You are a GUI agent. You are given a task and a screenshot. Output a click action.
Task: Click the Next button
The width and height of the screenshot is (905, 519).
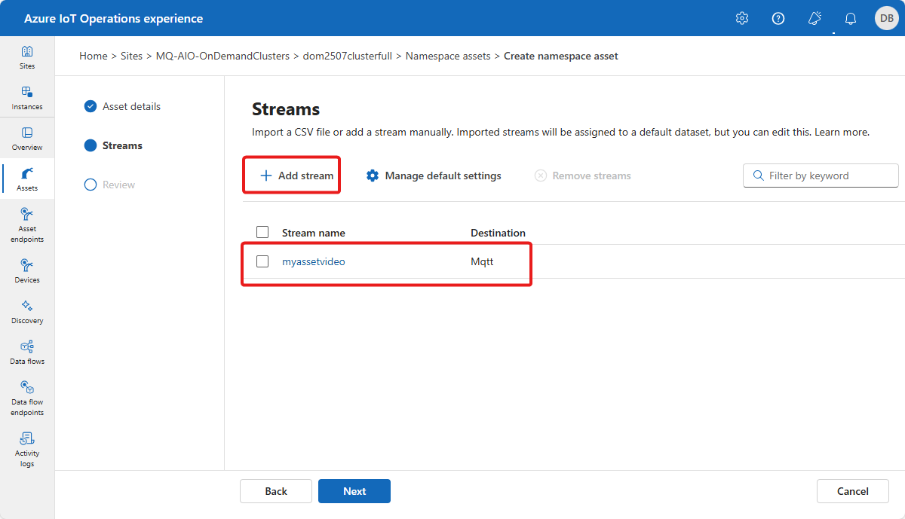(354, 491)
